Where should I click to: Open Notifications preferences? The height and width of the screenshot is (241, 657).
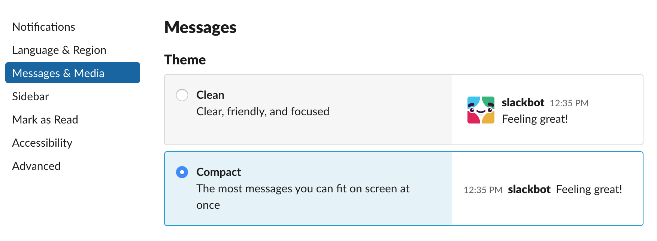[43, 27]
